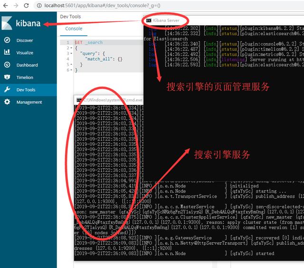Viewport: 304px width, 268px height.
Task: Reload the page with refresh icon
Action: 26,5
